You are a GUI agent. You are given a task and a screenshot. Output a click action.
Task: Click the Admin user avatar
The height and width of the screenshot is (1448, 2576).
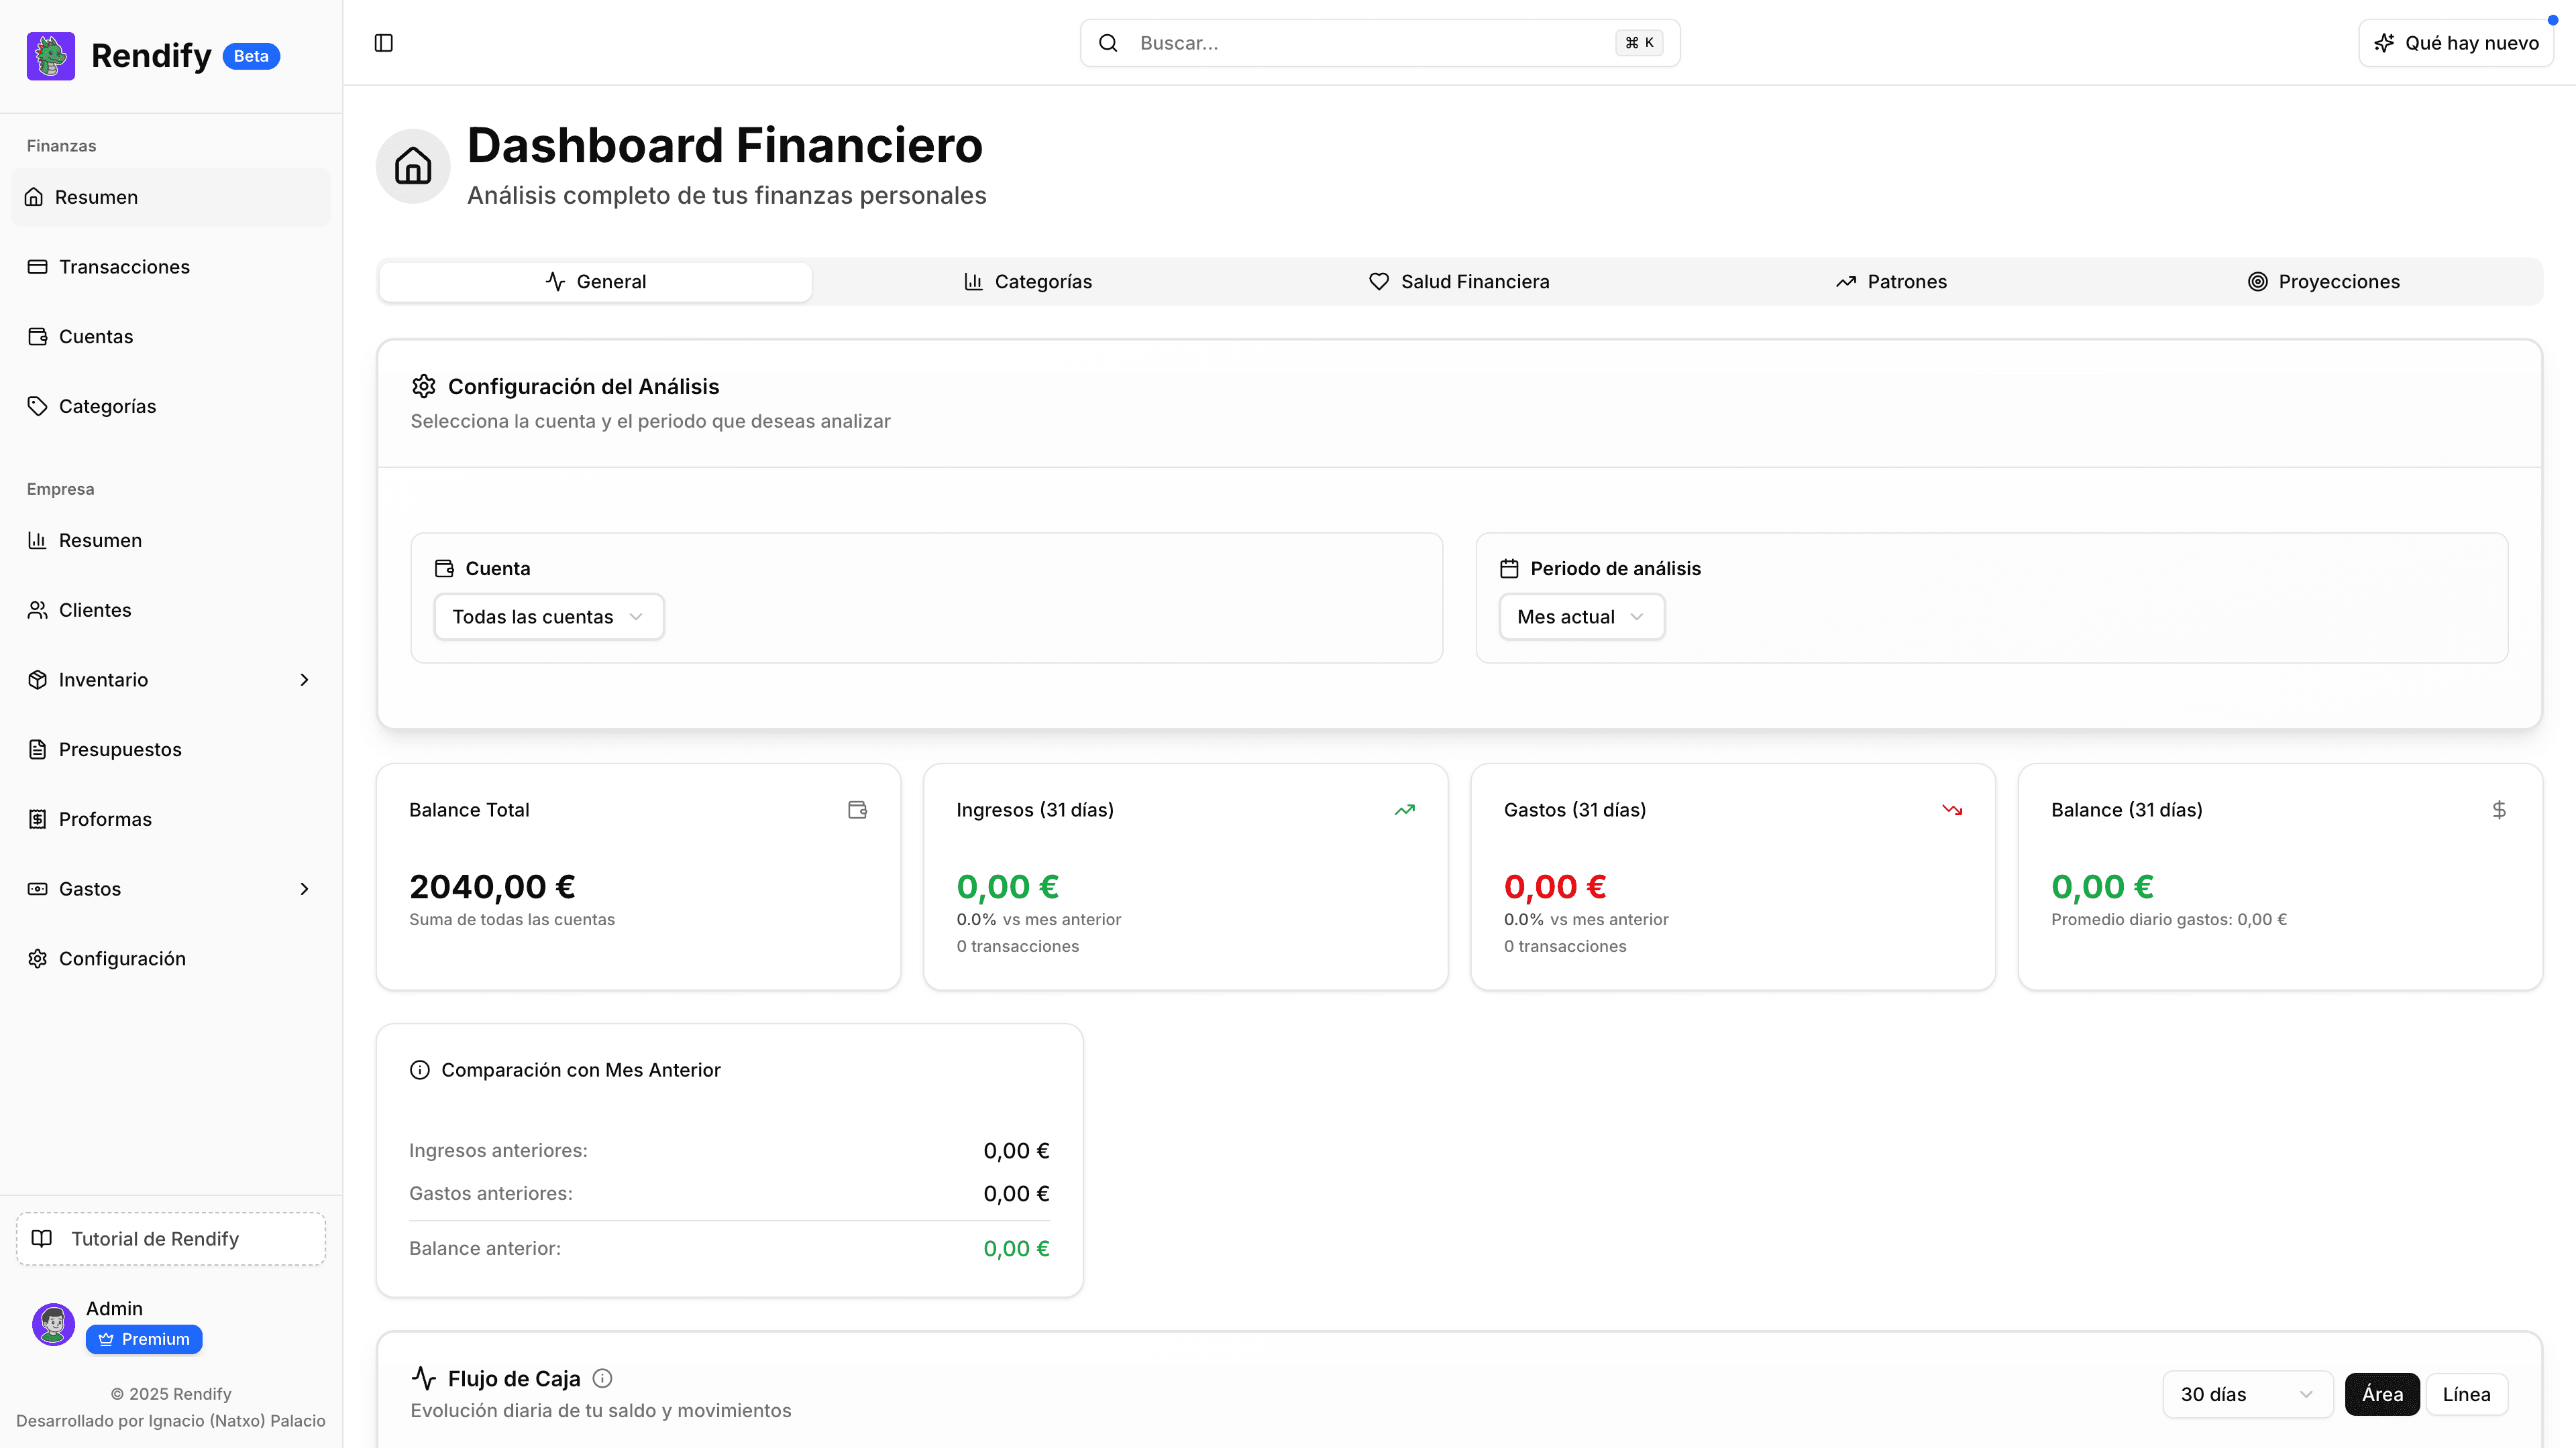coord(53,1324)
